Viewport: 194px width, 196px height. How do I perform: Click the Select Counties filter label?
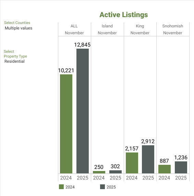point(17,23)
